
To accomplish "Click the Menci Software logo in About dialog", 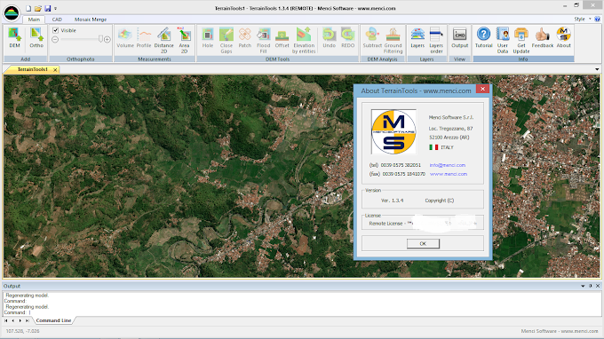I will [393, 131].
